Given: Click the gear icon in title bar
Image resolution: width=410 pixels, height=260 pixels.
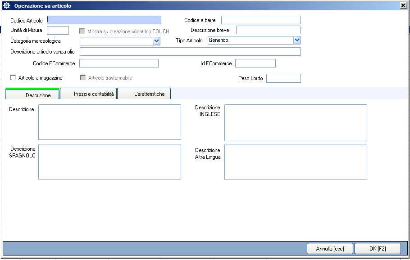Looking at the screenshot, I should [6, 6].
